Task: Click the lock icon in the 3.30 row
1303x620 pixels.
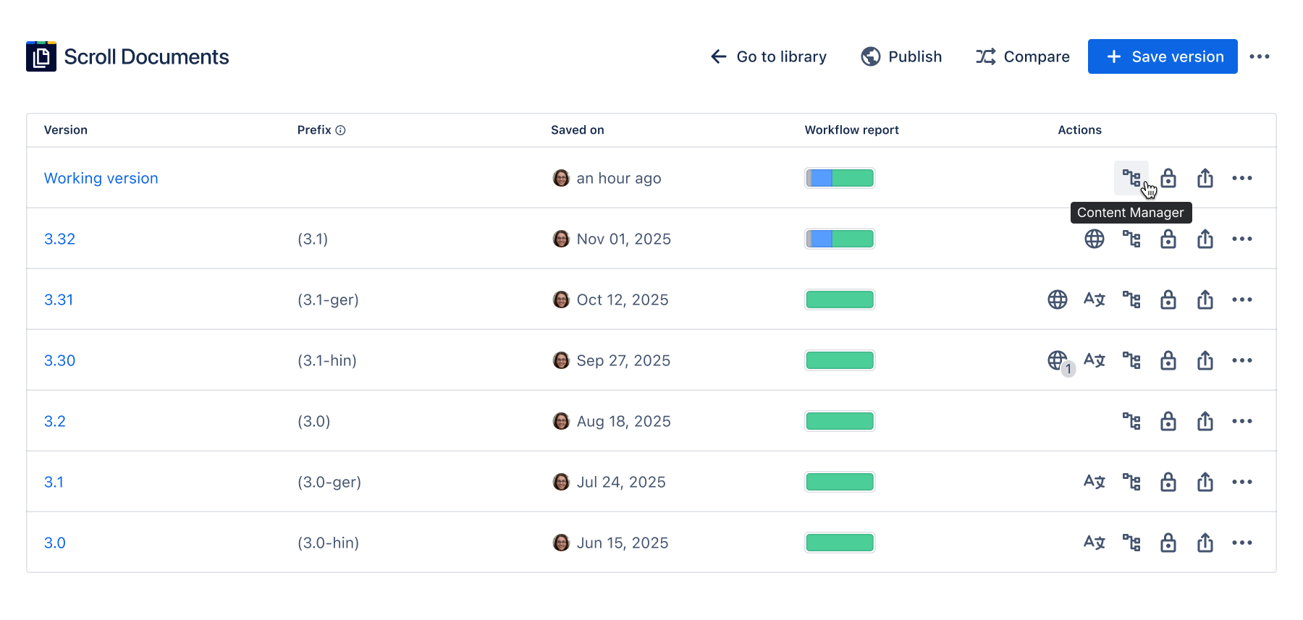Action: coord(1168,360)
